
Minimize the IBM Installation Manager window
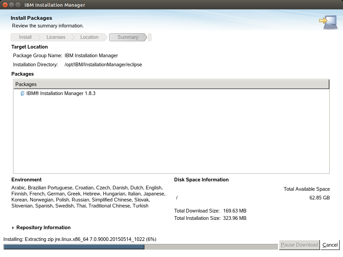[x=12, y=5]
